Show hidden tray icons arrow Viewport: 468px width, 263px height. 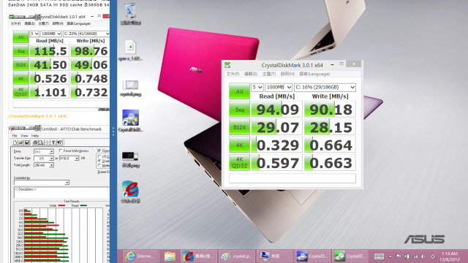[x=390, y=256]
